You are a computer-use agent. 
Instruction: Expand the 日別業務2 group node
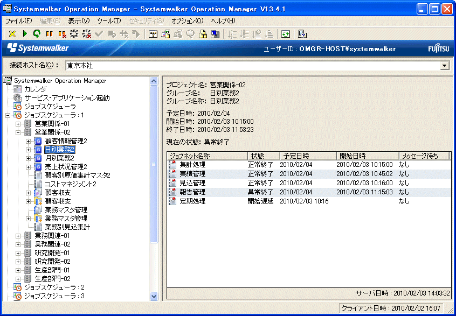point(28,150)
